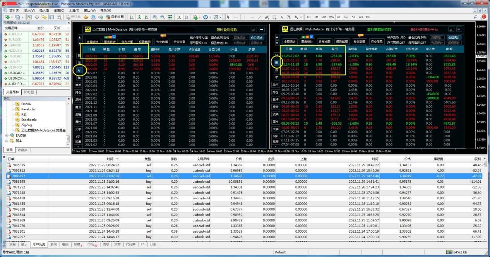
Task: Toggle the 自动交易 auto trading button
Action: click(x=114, y=17)
